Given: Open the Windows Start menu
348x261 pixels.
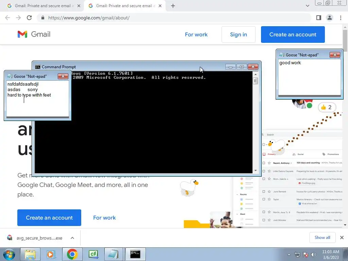Looking at the screenshot, I should (9, 254).
